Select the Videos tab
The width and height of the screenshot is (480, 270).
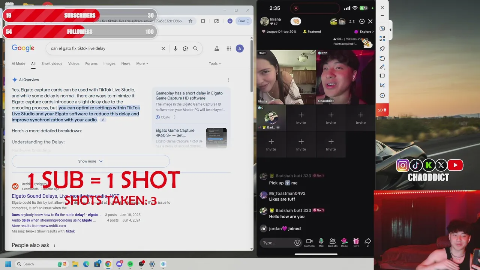pyautogui.click(x=74, y=63)
